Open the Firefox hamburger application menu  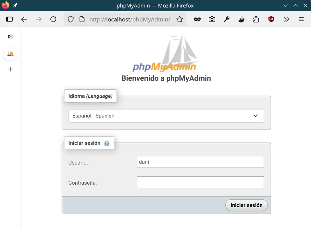pos(301,19)
